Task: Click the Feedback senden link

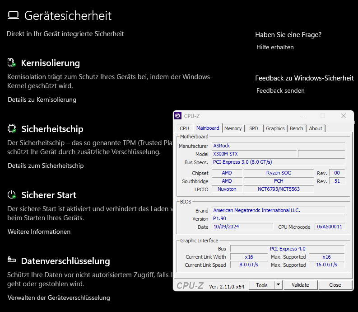Action: pos(280,91)
